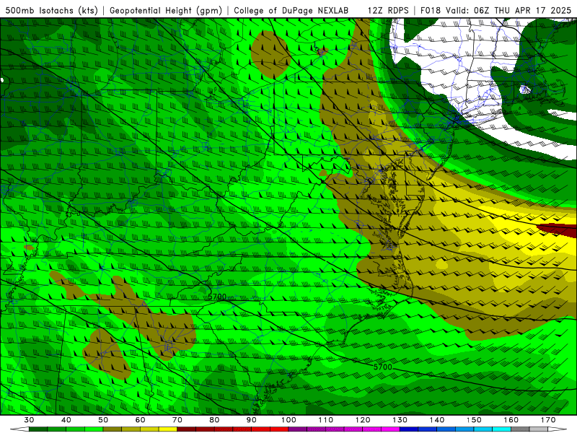Click the legend value 140
The height and width of the screenshot is (433, 577).
click(x=437, y=420)
